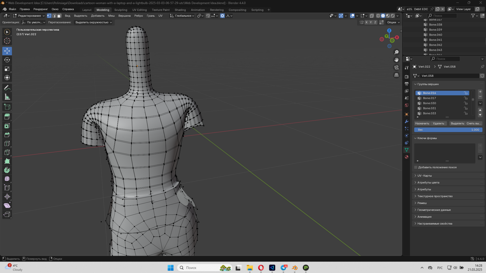Open the 'Вершина' menu
486x273 pixels.
pyautogui.click(x=124, y=16)
